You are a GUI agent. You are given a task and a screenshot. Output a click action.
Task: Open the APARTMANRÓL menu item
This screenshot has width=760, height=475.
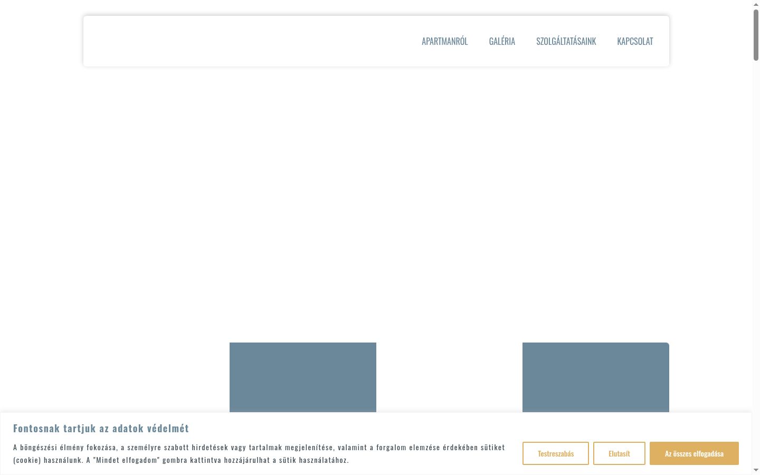tap(444, 41)
